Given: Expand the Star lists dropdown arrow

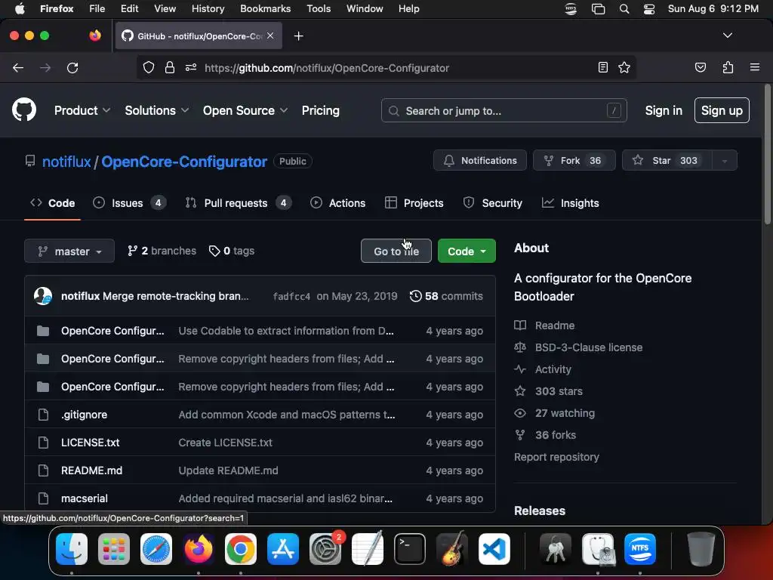Looking at the screenshot, I should 725,160.
